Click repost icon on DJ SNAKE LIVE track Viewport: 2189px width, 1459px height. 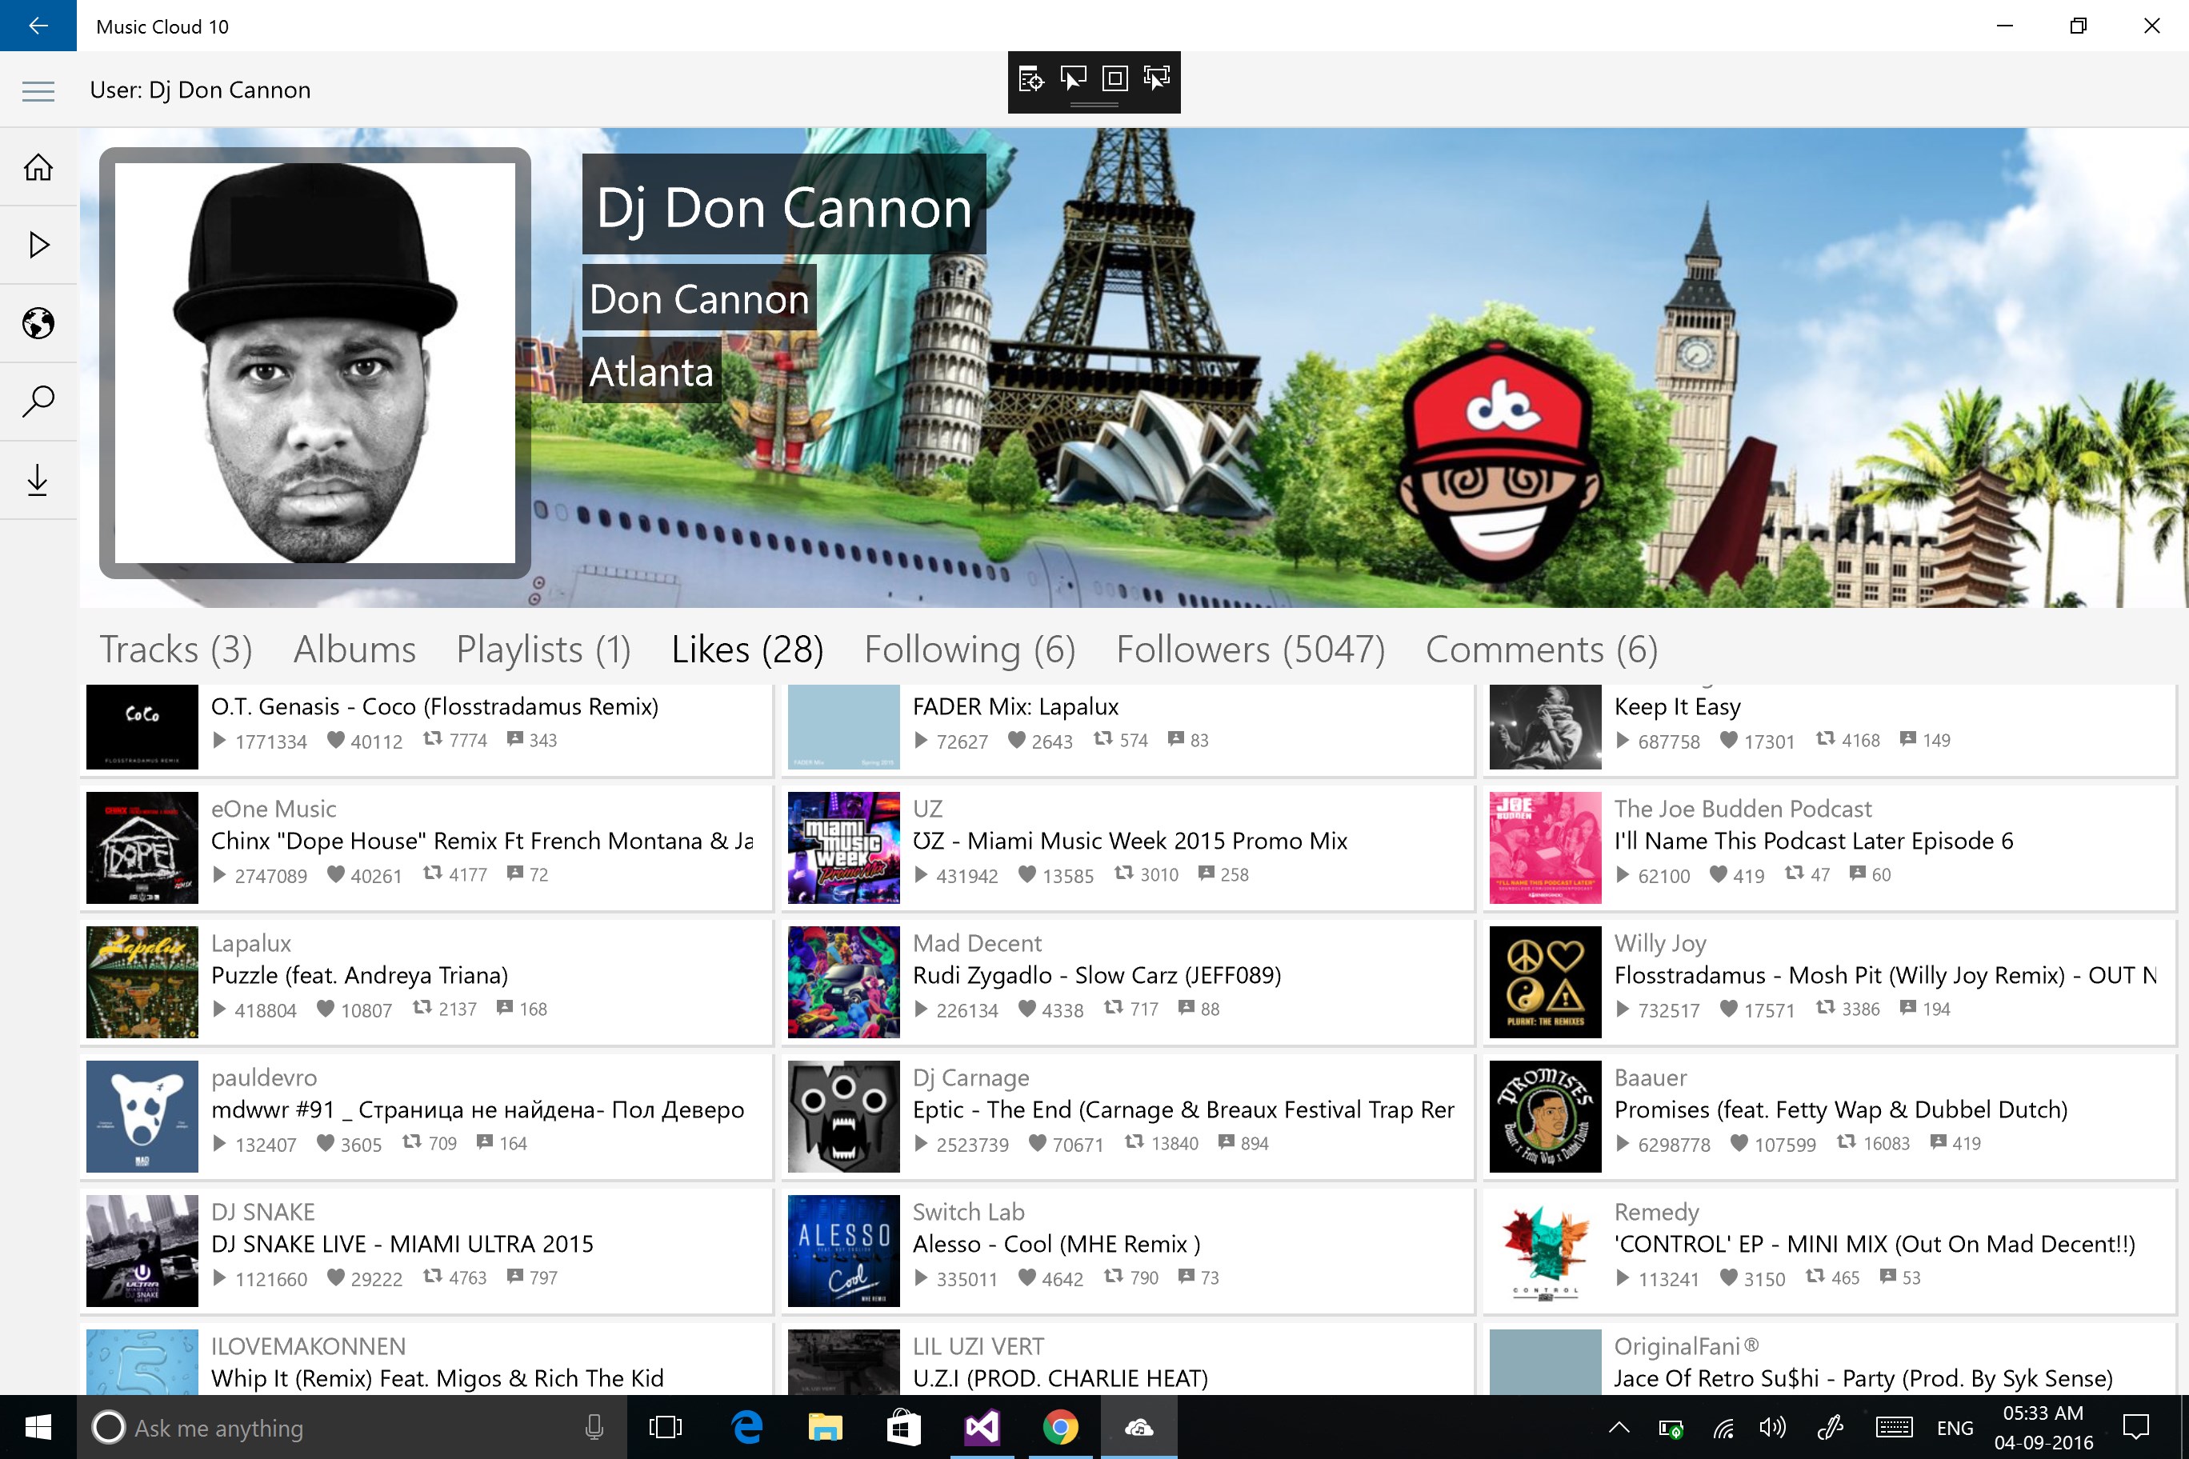[x=432, y=1277]
